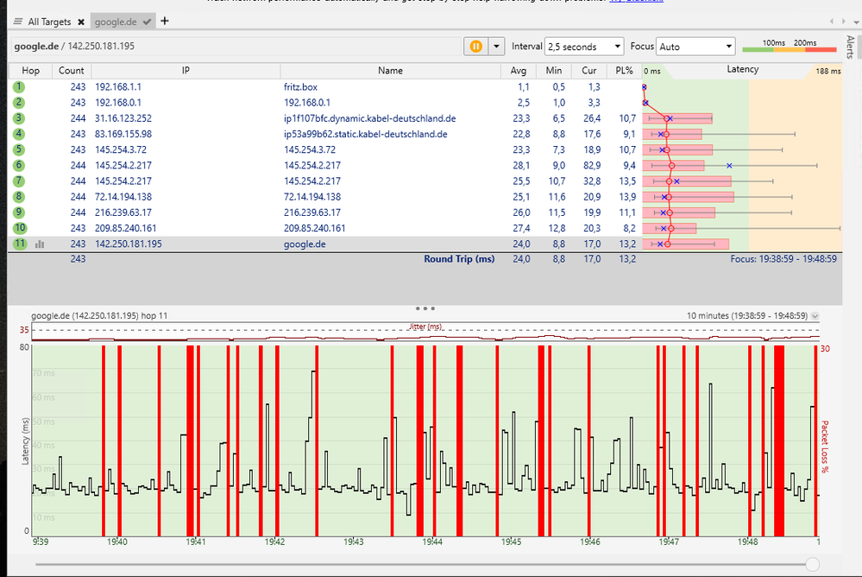Sort by the IP column header

186,71
